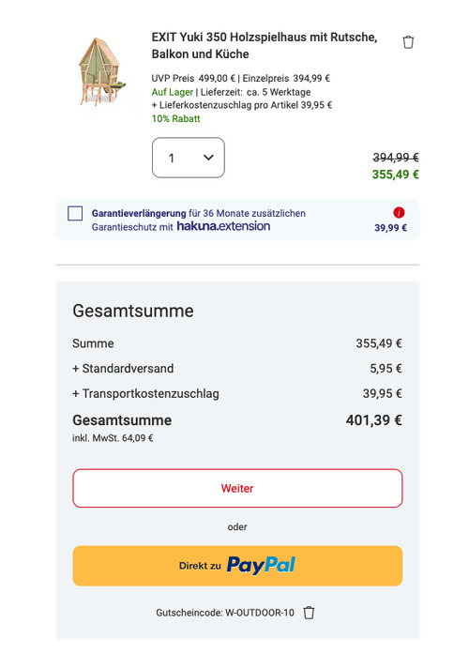Click the bold Garantieverlängerung label text
This screenshot has height=654, width=469.
point(139,213)
